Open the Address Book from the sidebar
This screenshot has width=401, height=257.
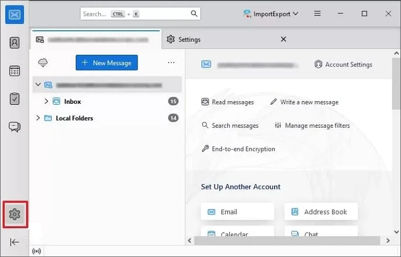(14, 43)
